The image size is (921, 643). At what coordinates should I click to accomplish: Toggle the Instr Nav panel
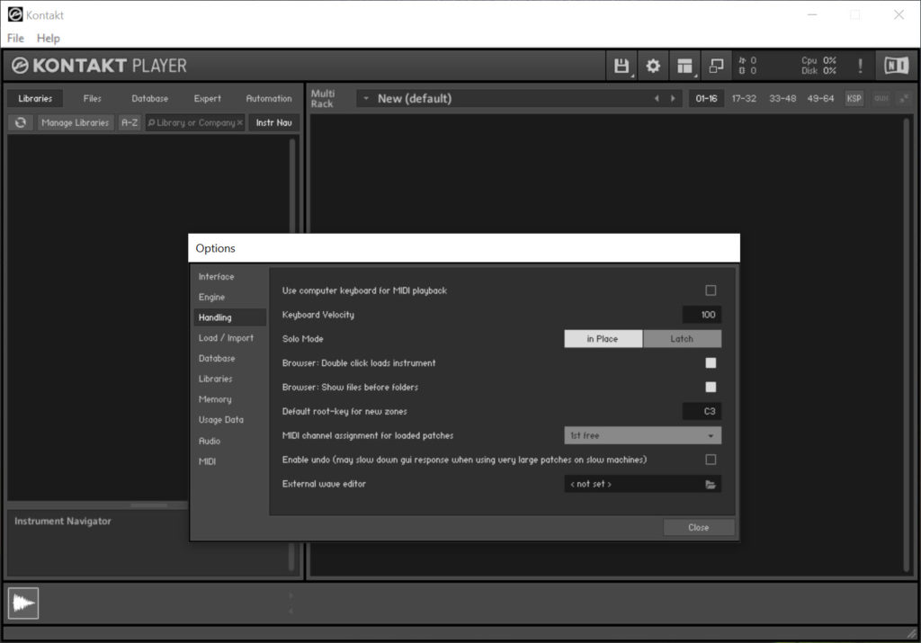pos(273,122)
